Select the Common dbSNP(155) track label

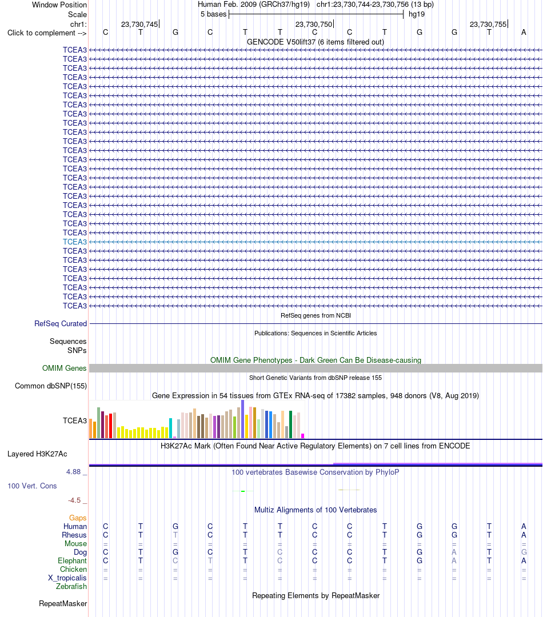tap(51, 386)
